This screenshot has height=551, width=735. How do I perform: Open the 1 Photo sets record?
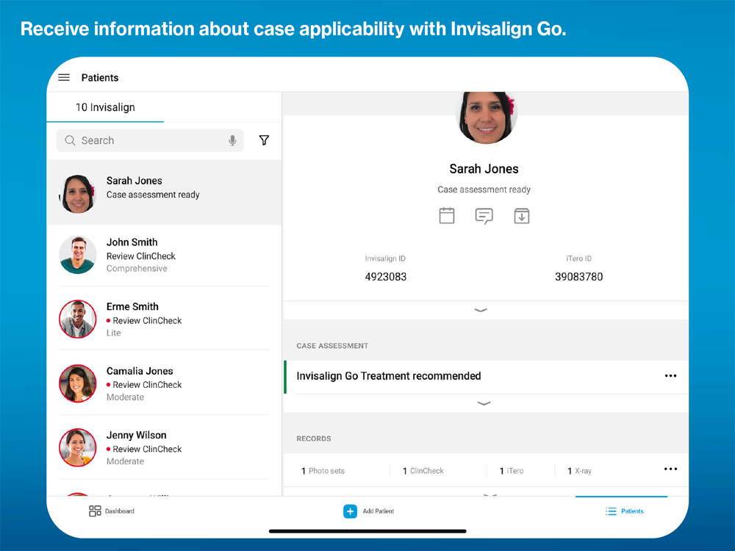(x=323, y=471)
